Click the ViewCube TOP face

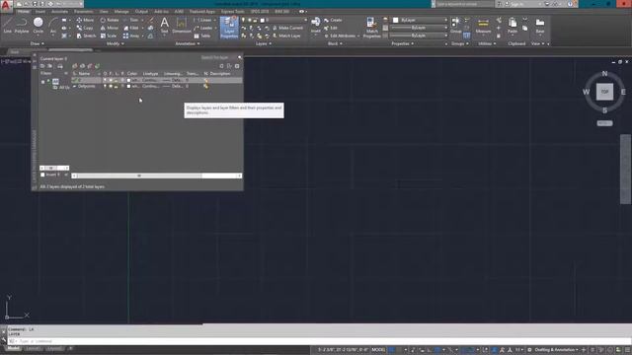604,92
